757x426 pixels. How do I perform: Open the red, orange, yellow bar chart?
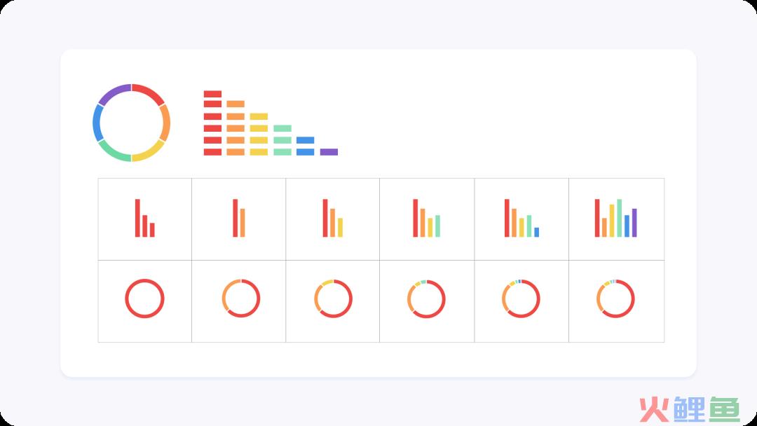tap(333, 218)
